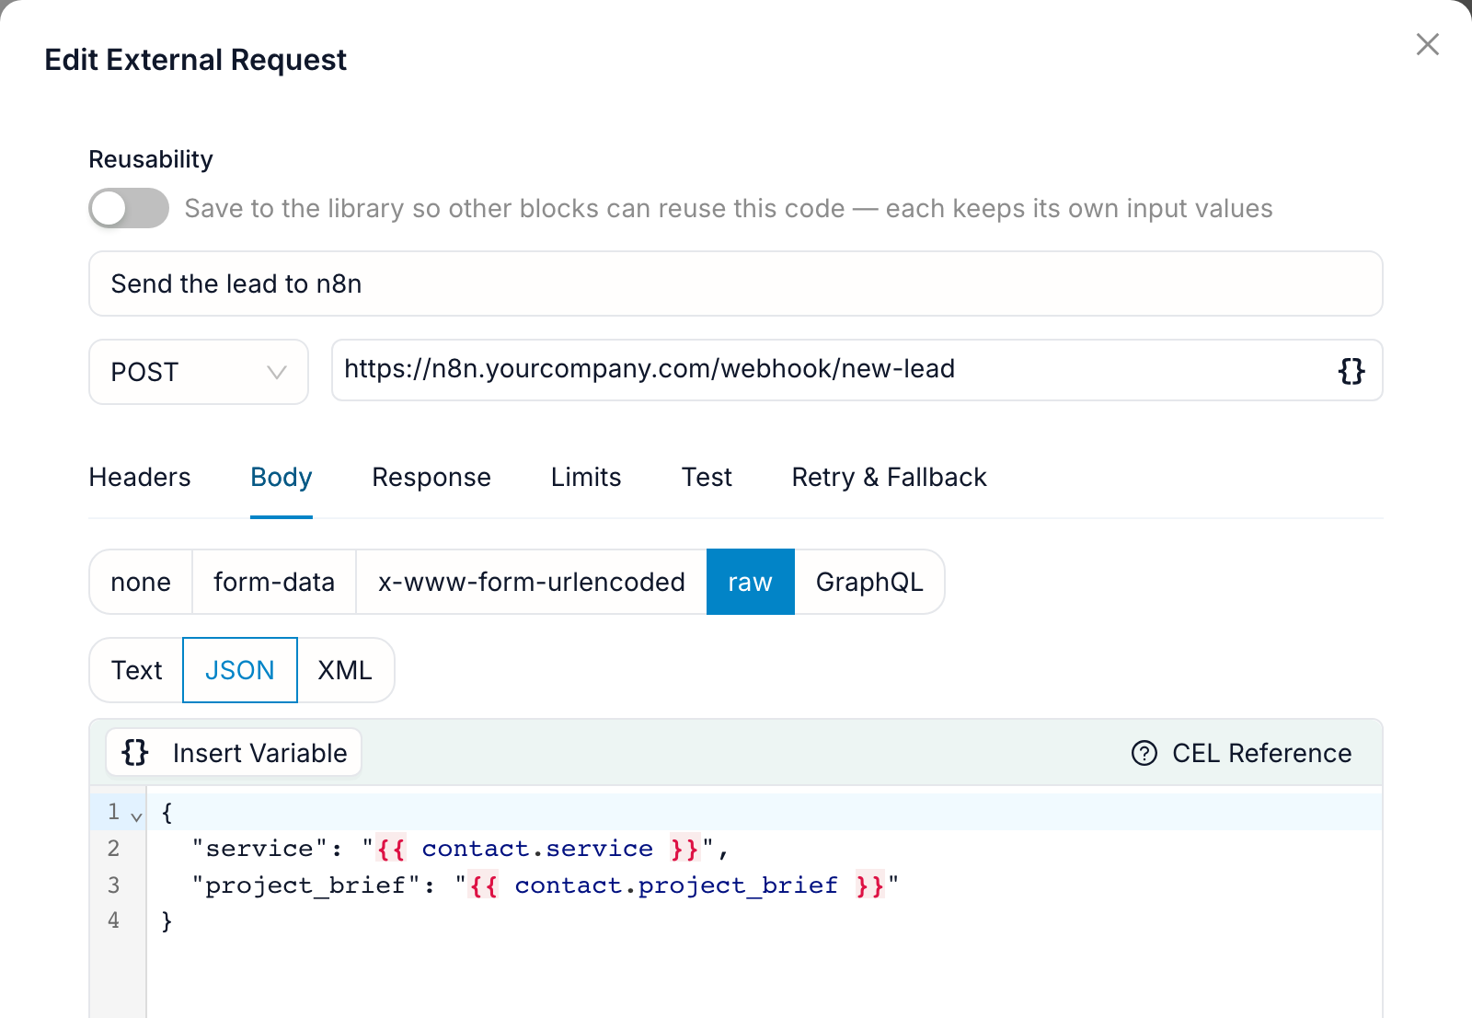Click the "project_brief" key in the JSON body
Screen dimensions: 1472x1018
coord(306,885)
